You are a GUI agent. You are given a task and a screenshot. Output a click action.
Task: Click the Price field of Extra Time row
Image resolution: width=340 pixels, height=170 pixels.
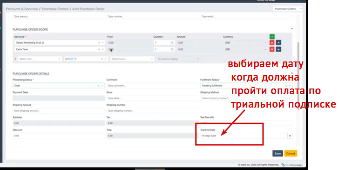129,49
